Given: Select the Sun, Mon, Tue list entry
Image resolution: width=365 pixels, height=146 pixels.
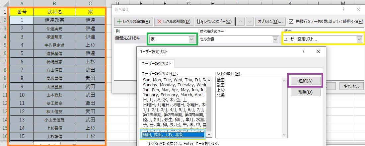Looking at the screenshot, I should (x=174, y=80).
